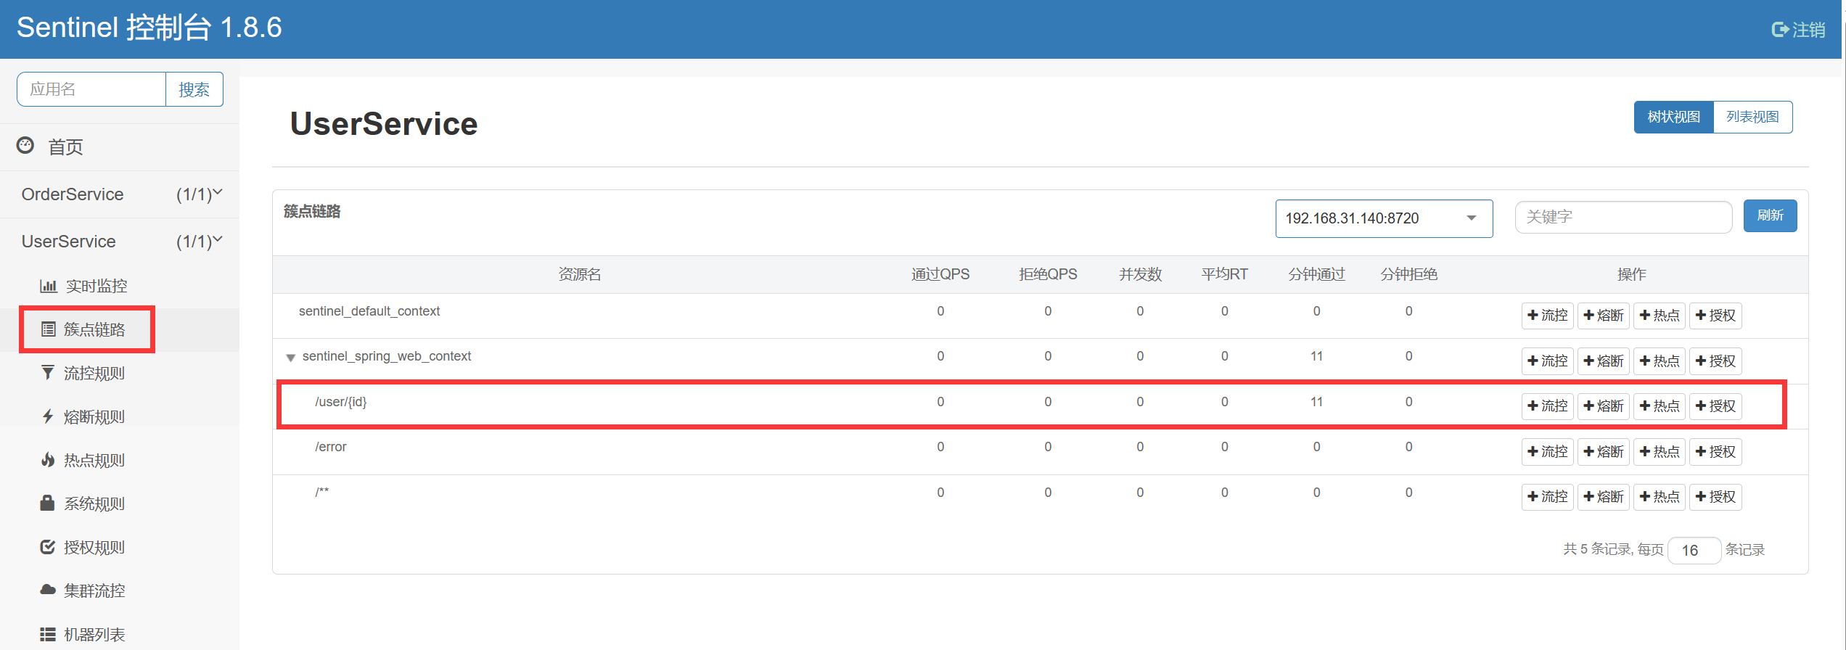1846x650 pixels.
Task: Click the dashboard icon beside 首页
Action: pos(25,145)
